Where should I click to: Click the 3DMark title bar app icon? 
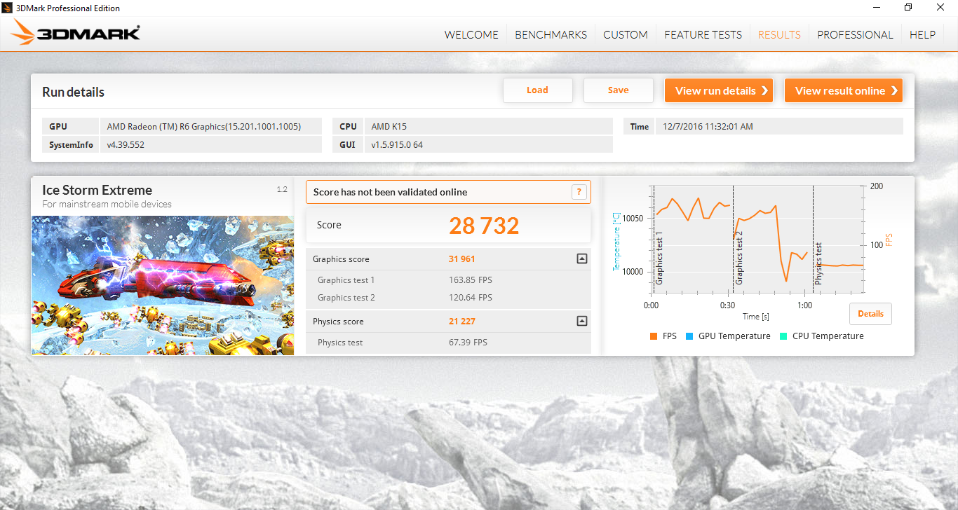point(8,8)
